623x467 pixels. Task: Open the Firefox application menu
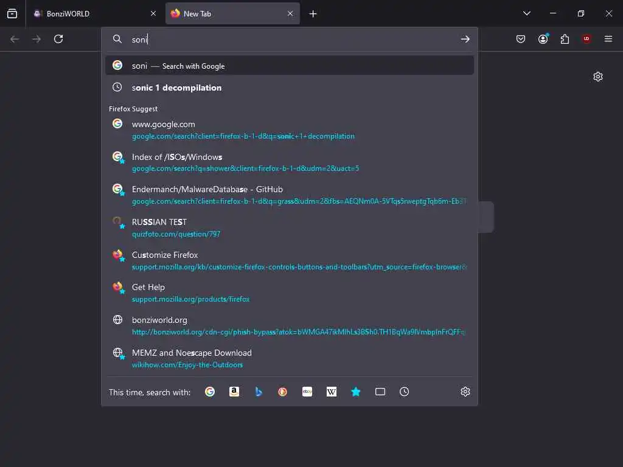coord(608,39)
